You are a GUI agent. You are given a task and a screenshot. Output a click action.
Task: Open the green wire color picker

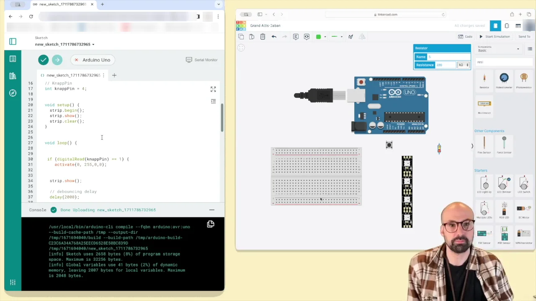click(x=320, y=37)
